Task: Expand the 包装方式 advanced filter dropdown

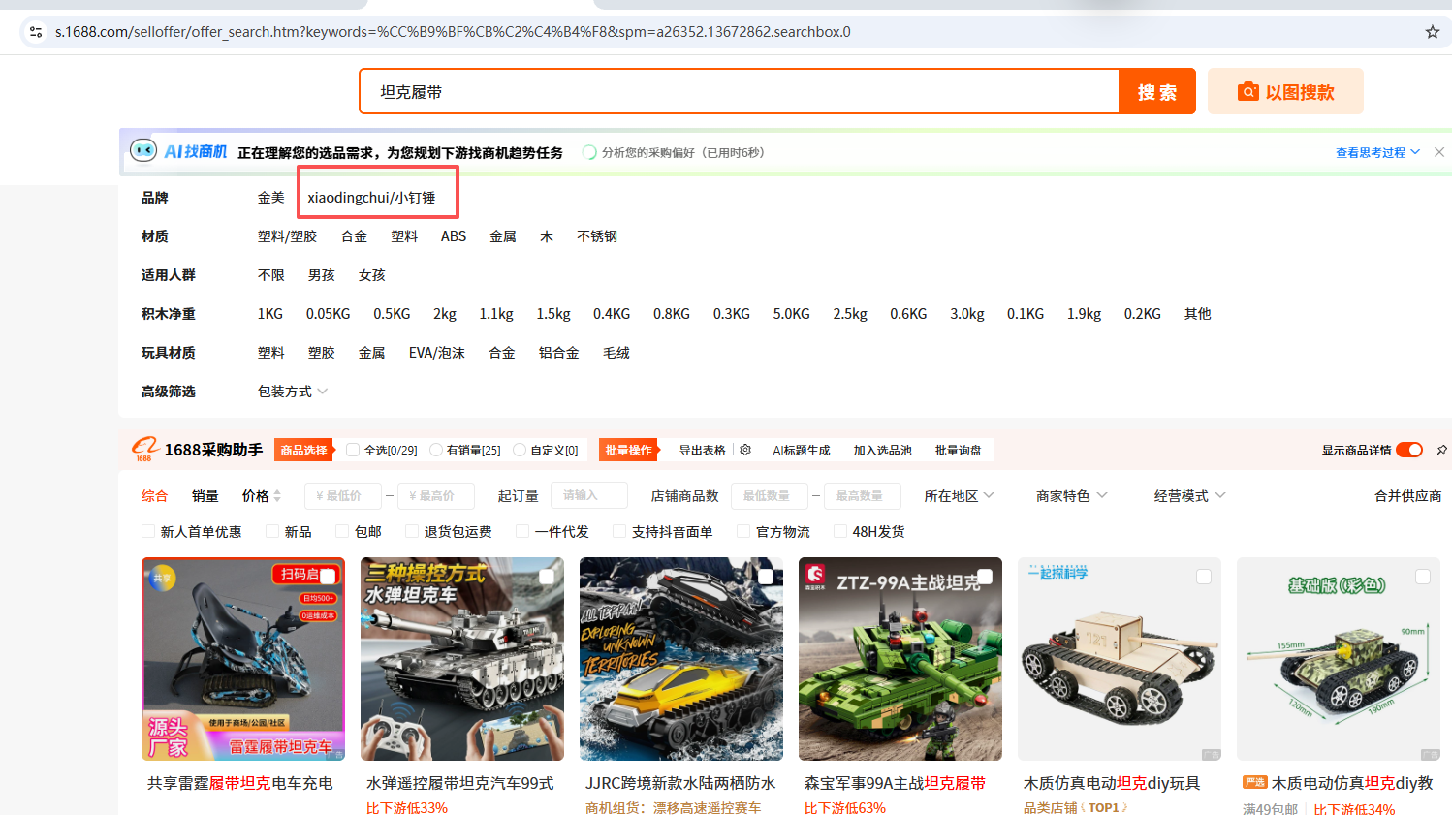Action: [x=292, y=391]
